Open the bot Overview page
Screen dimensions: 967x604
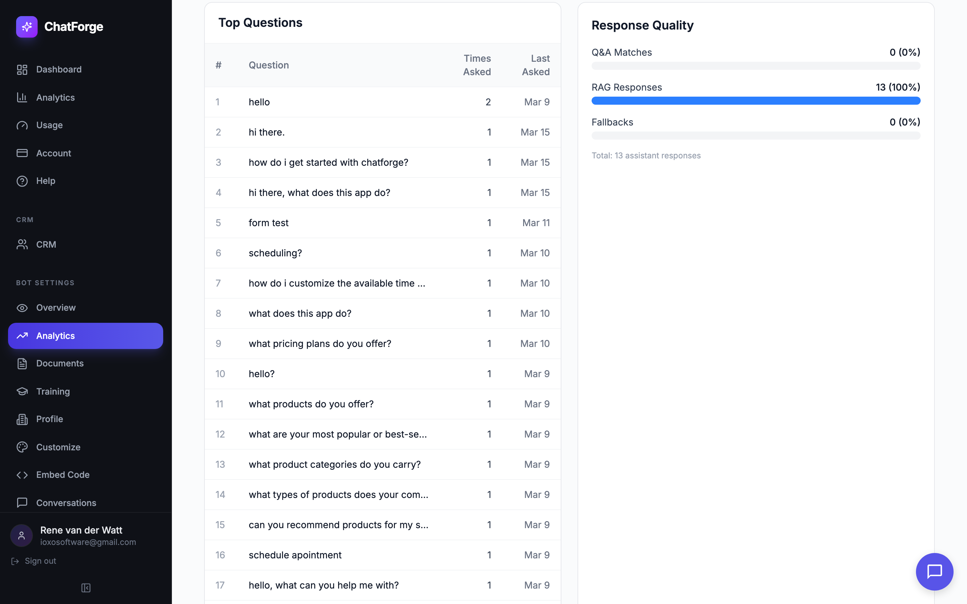point(56,308)
